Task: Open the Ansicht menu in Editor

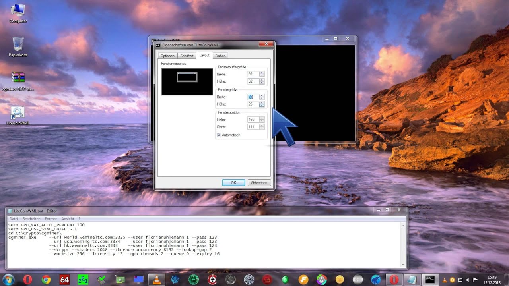Action: [x=68, y=219]
